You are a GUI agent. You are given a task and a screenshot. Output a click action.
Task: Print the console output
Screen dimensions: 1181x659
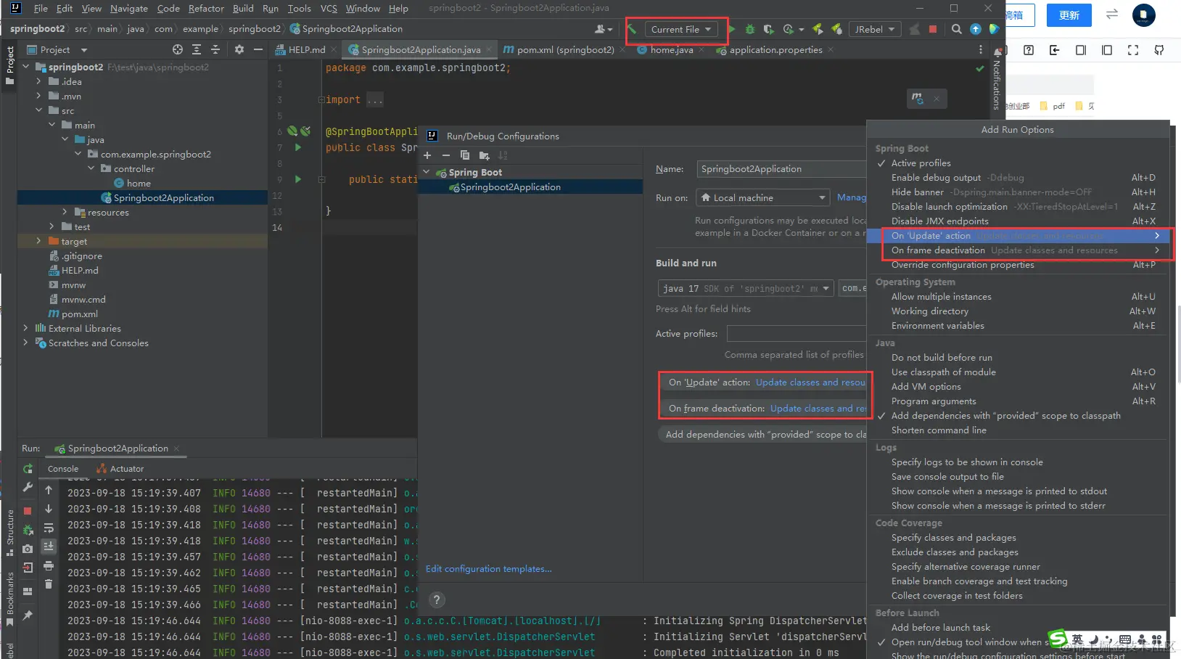49,565
